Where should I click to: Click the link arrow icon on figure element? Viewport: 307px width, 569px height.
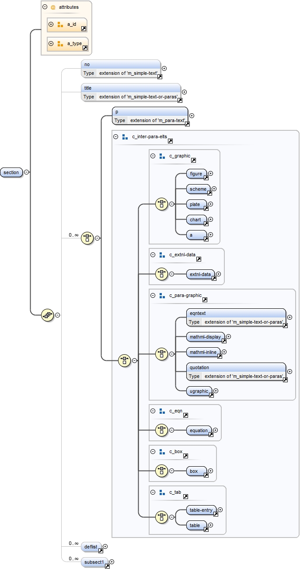(x=206, y=178)
